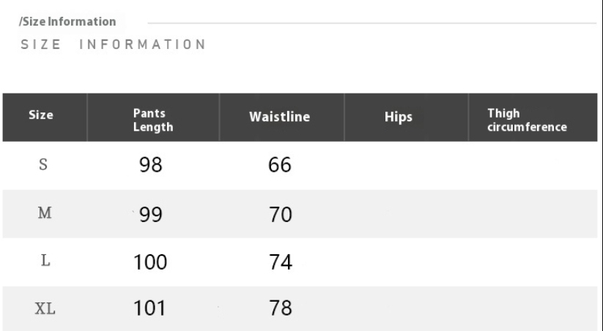
Task: Click the S size row label
Action: (x=43, y=164)
